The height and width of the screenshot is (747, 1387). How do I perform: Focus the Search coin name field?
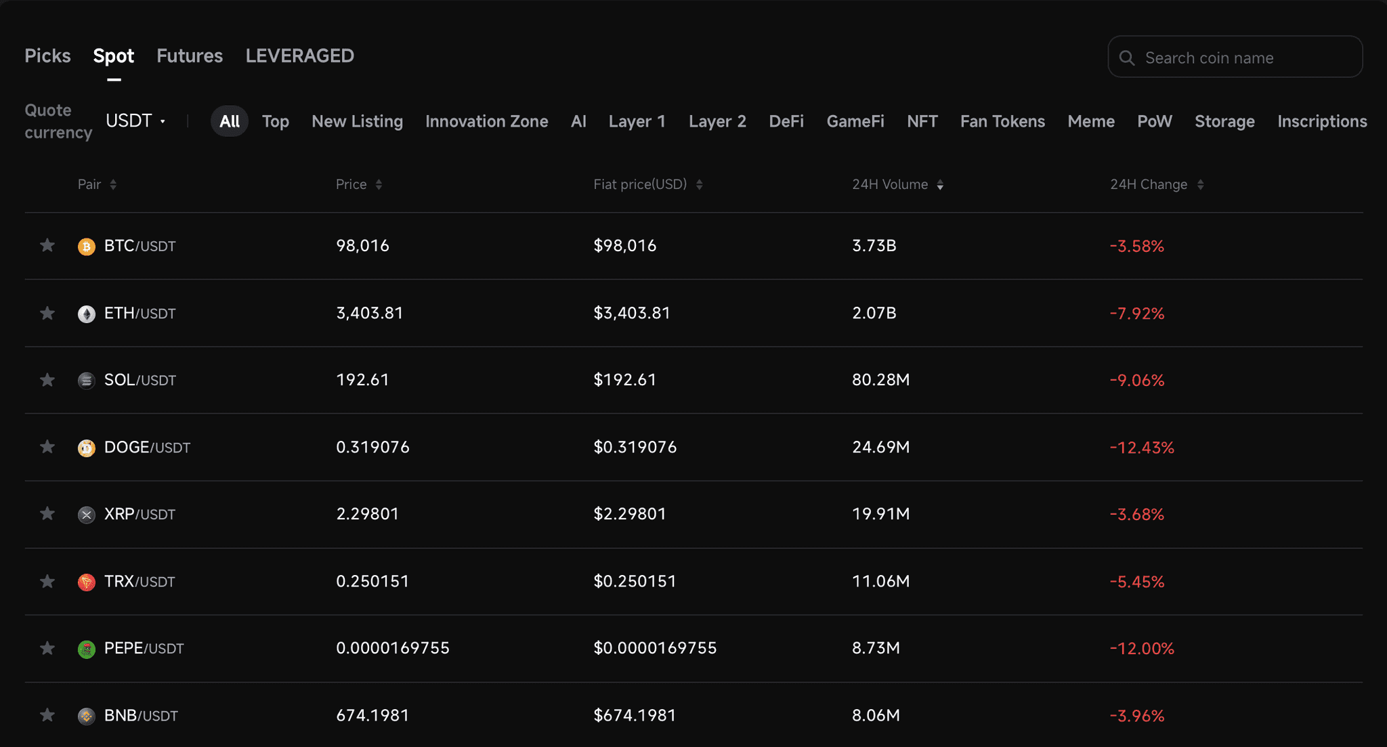pyautogui.click(x=1235, y=57)
